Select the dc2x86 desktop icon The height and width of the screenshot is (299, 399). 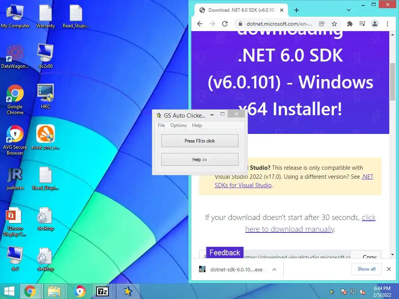tap(46, 57)
